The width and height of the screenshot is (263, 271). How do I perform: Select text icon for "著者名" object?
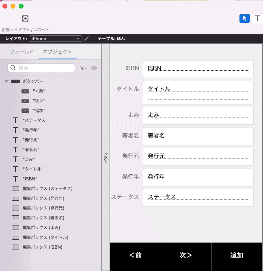pyautogui.click(x=15, y=150)
